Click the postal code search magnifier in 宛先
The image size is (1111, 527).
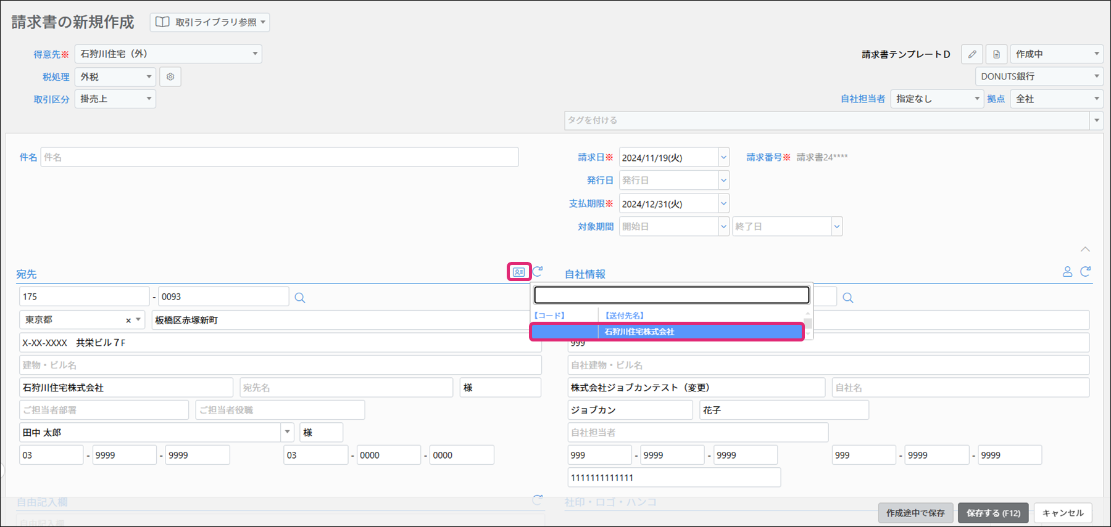pyautogui.click(x=300, y=298)
